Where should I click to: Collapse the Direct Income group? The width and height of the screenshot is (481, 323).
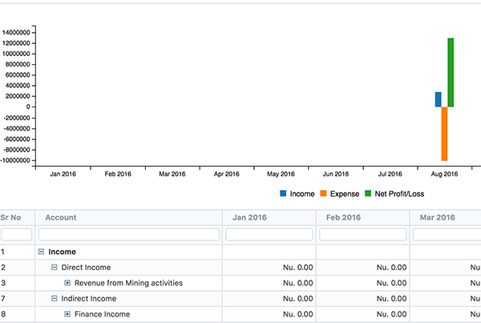tap(55, 268)
